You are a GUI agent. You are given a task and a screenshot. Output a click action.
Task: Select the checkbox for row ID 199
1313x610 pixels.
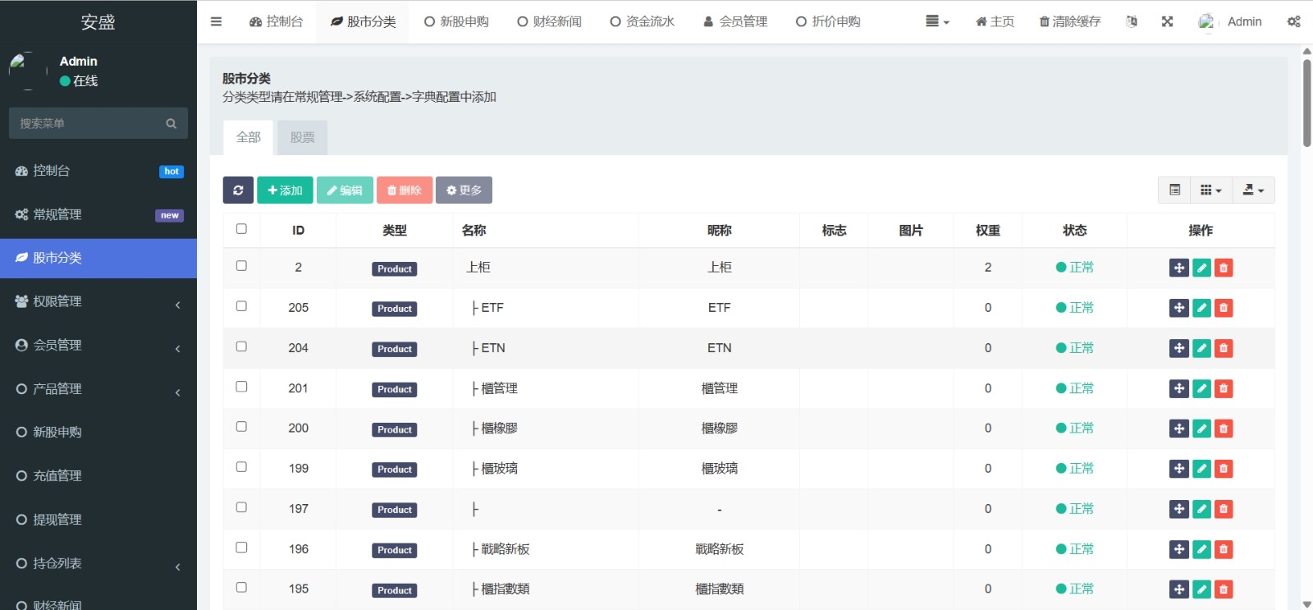[x=241, y=467]
